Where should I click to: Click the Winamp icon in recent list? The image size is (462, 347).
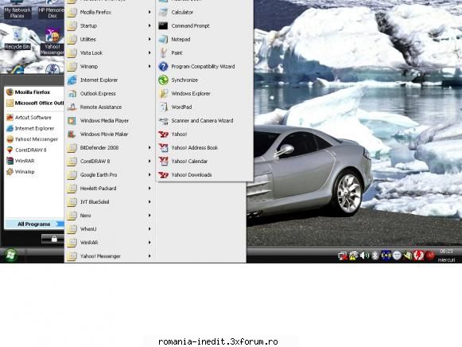[10, 172]
